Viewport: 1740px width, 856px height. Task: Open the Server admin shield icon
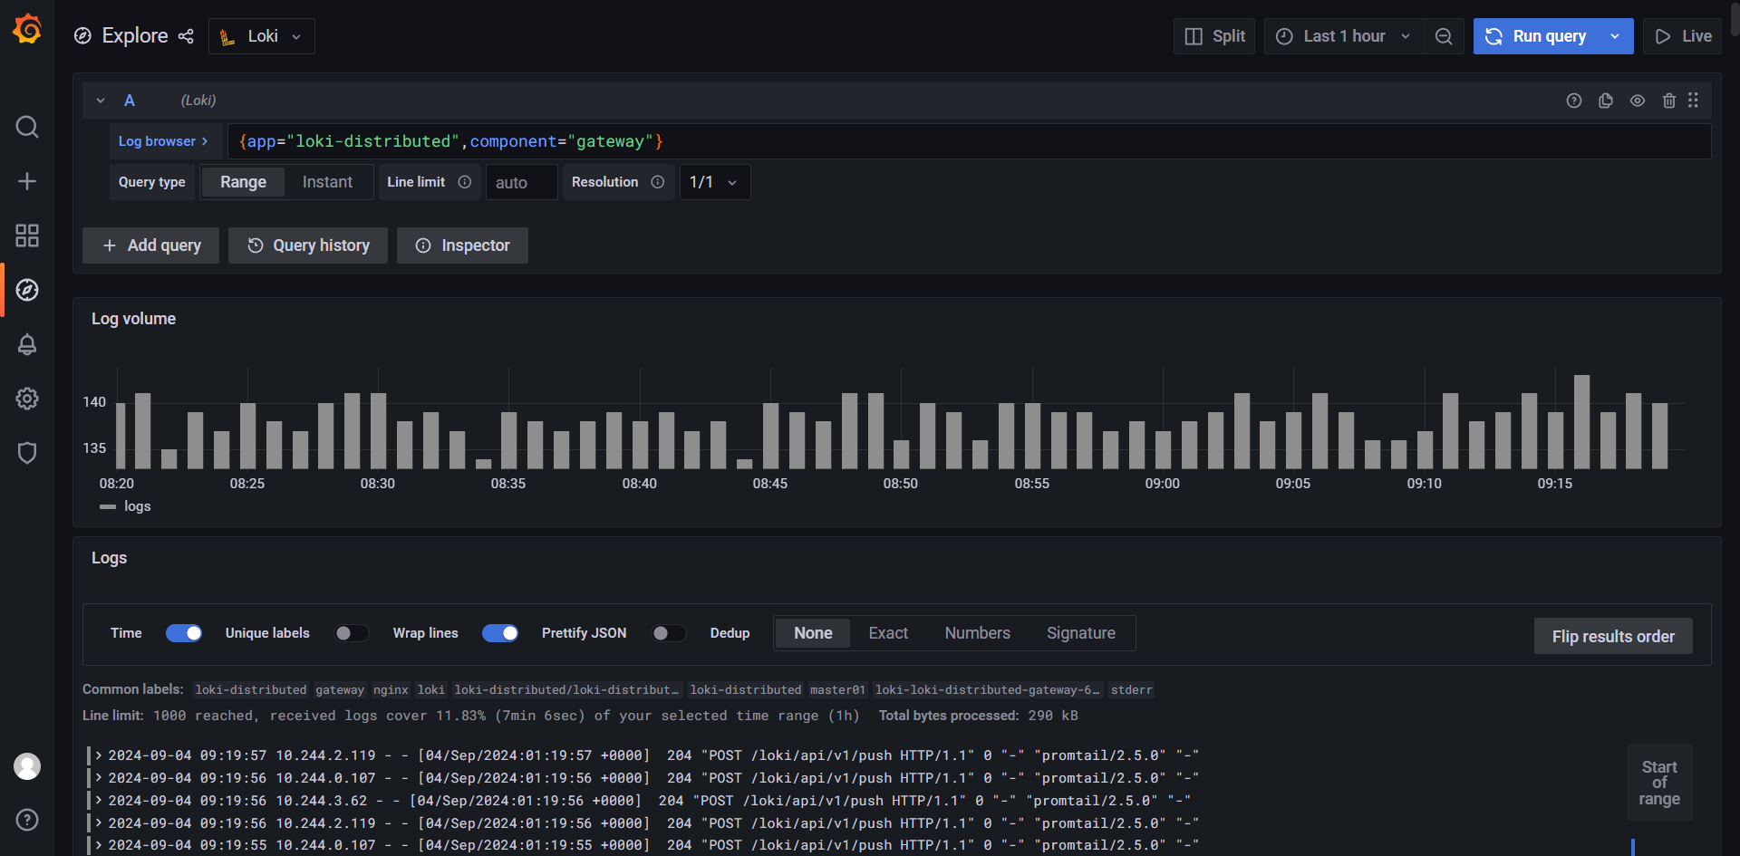coord(27,453)
